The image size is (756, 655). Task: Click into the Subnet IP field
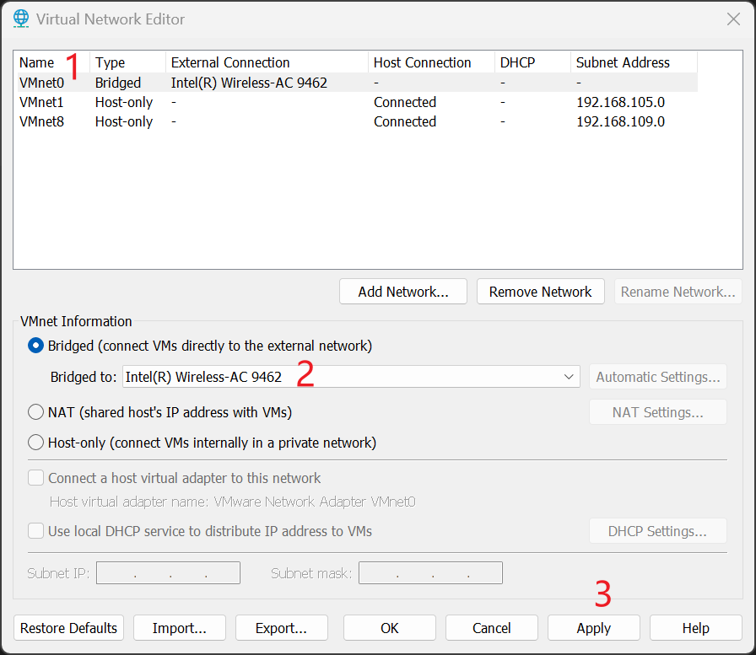[x=168, y=572]
